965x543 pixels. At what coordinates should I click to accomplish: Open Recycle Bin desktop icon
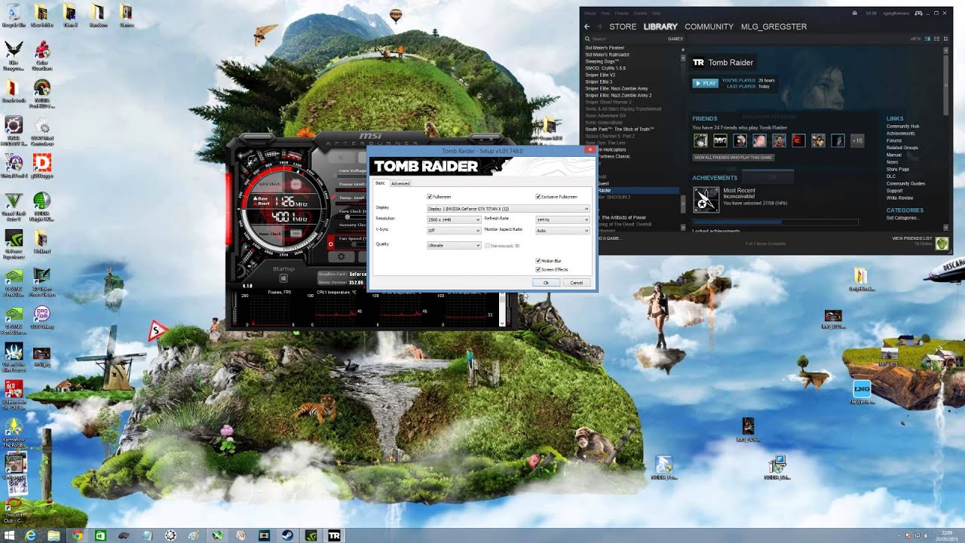pos(13,15)
